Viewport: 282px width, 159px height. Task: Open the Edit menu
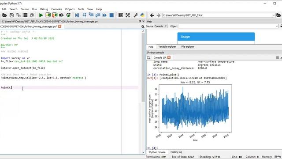(4, 9)
